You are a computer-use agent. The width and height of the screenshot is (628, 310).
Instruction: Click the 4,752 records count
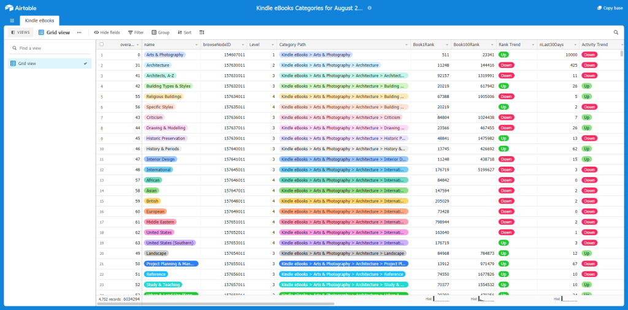point(109,299)
